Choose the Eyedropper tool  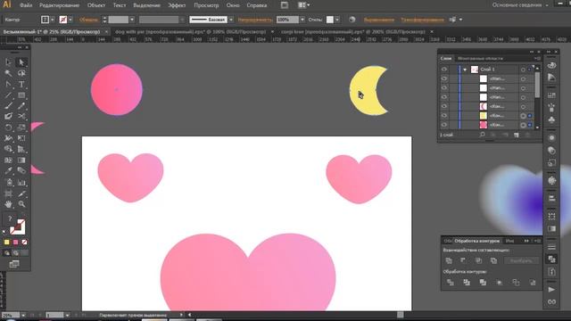[x=8, y=170]
